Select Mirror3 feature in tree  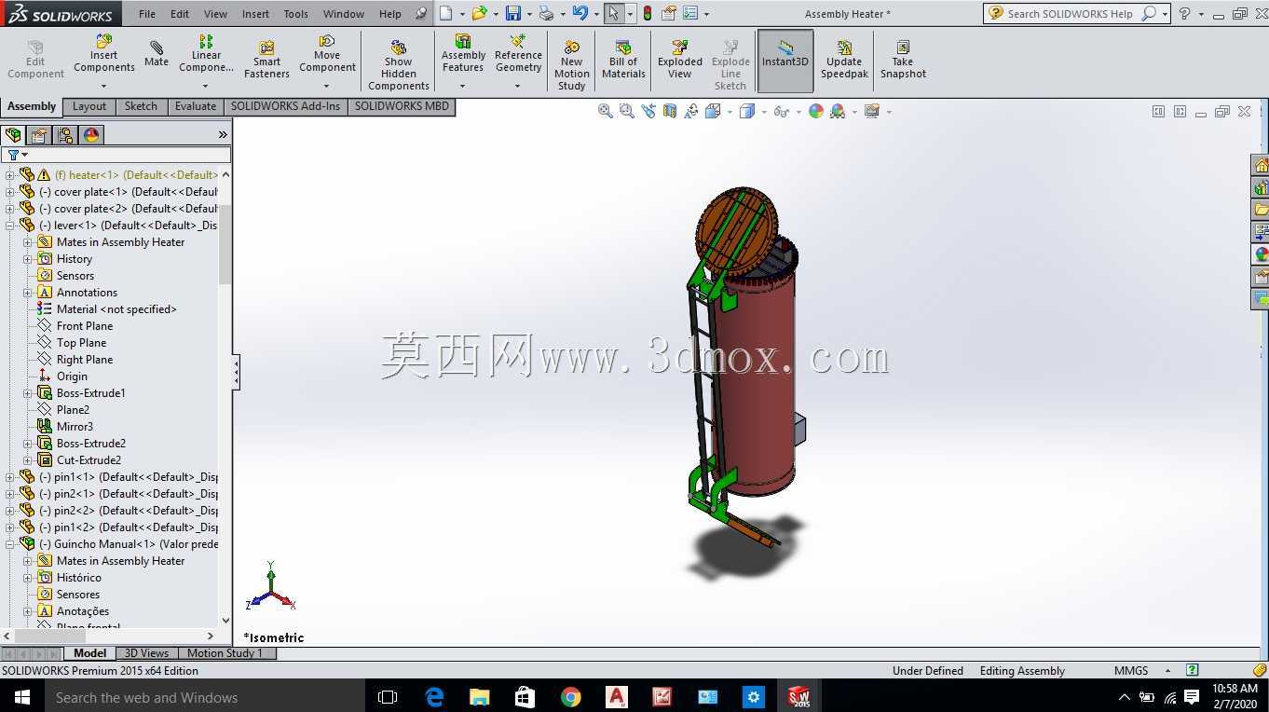75,427
